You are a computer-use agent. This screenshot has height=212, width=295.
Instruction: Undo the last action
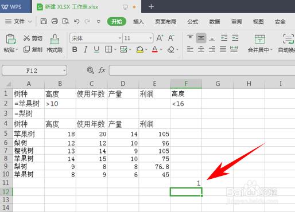click(x=76, y=21)
